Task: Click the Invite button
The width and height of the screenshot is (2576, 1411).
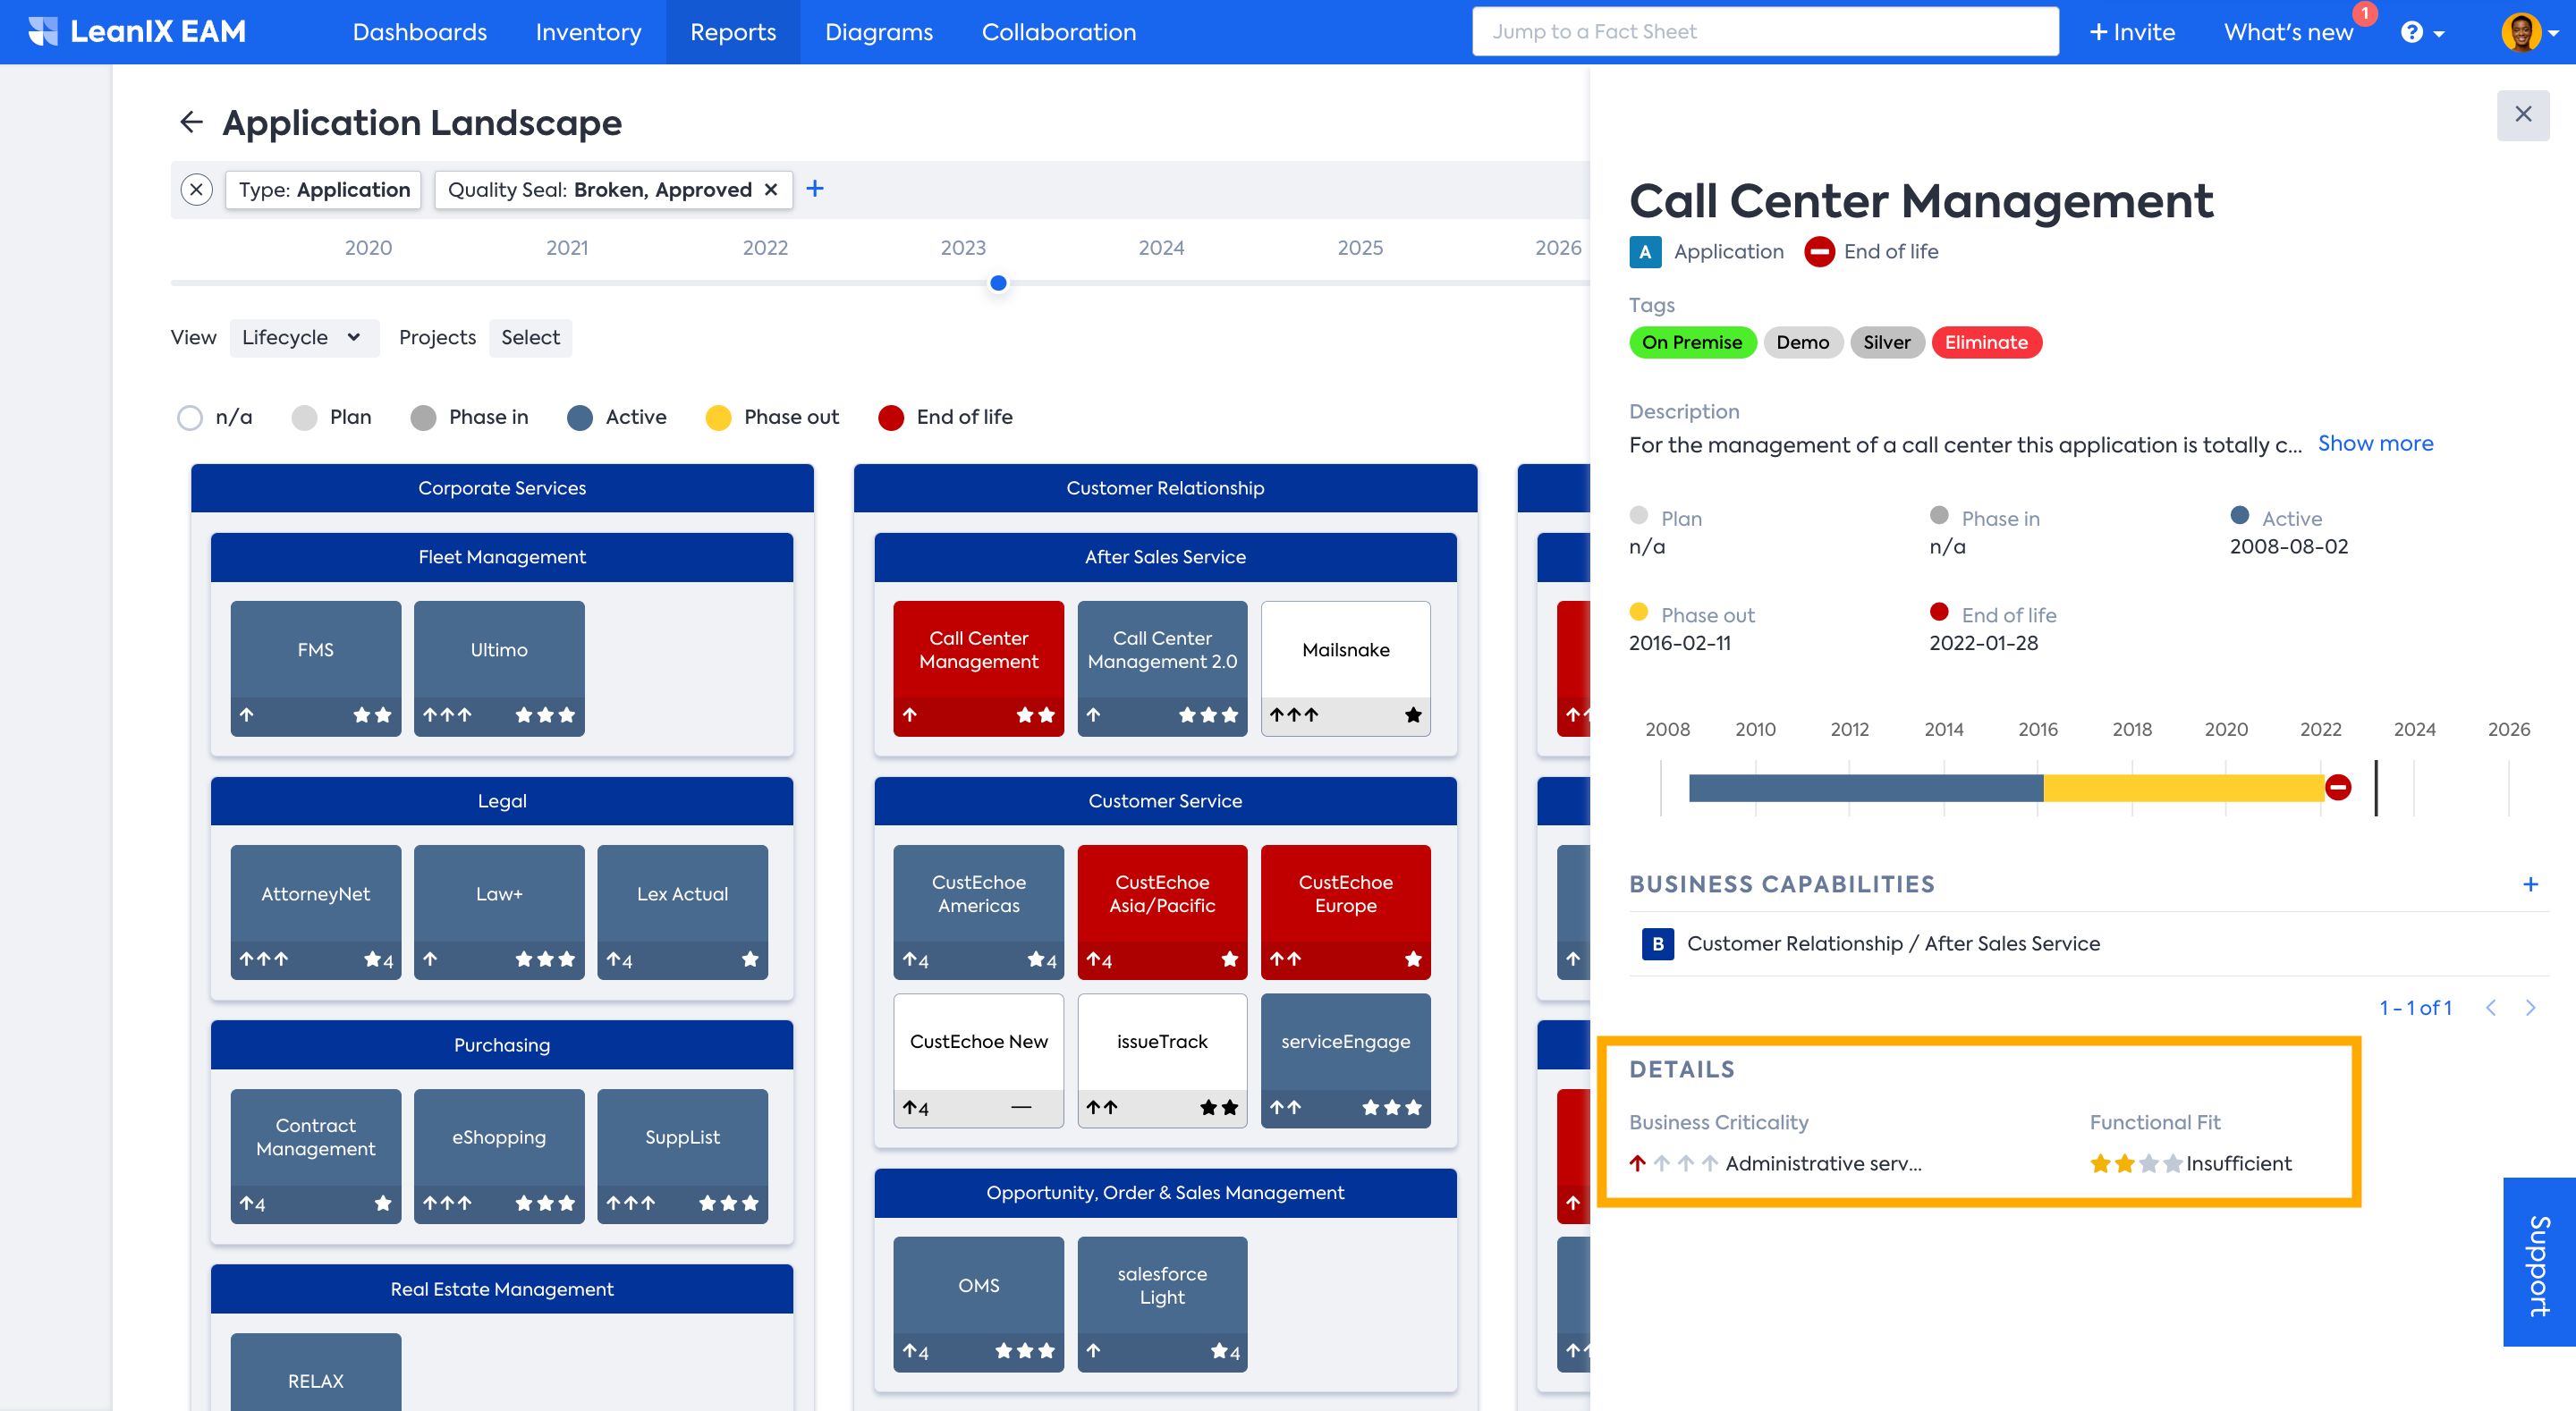Action: click(2132, 32)
